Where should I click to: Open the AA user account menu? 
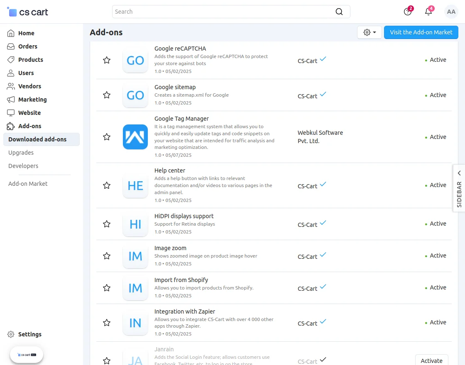pyautogui.click(x=451, y=12)
